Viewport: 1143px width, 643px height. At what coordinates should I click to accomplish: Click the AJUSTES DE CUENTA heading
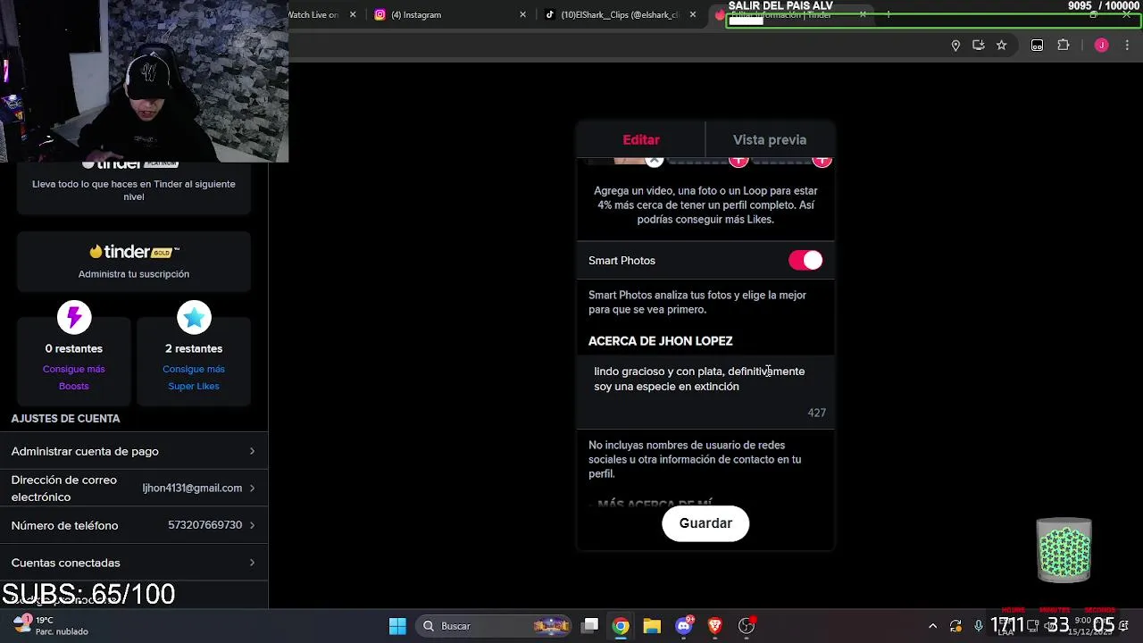point(65,418)
